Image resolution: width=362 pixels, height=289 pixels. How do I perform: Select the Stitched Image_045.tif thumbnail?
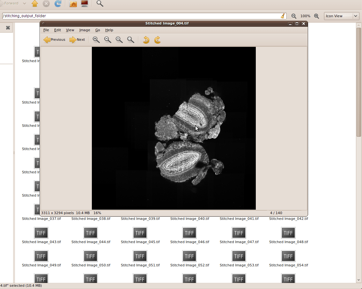click(140, 233)
